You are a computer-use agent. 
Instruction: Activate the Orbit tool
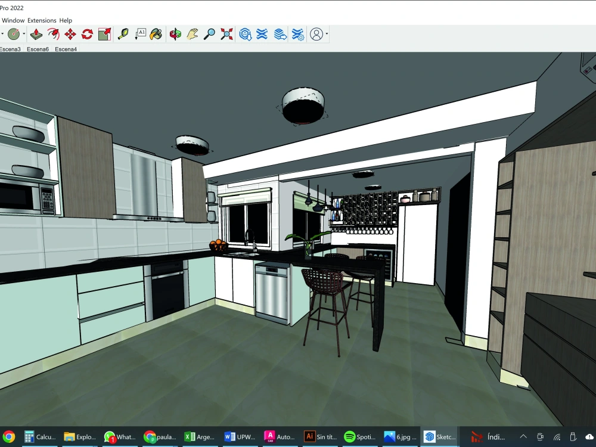[175, 34]
